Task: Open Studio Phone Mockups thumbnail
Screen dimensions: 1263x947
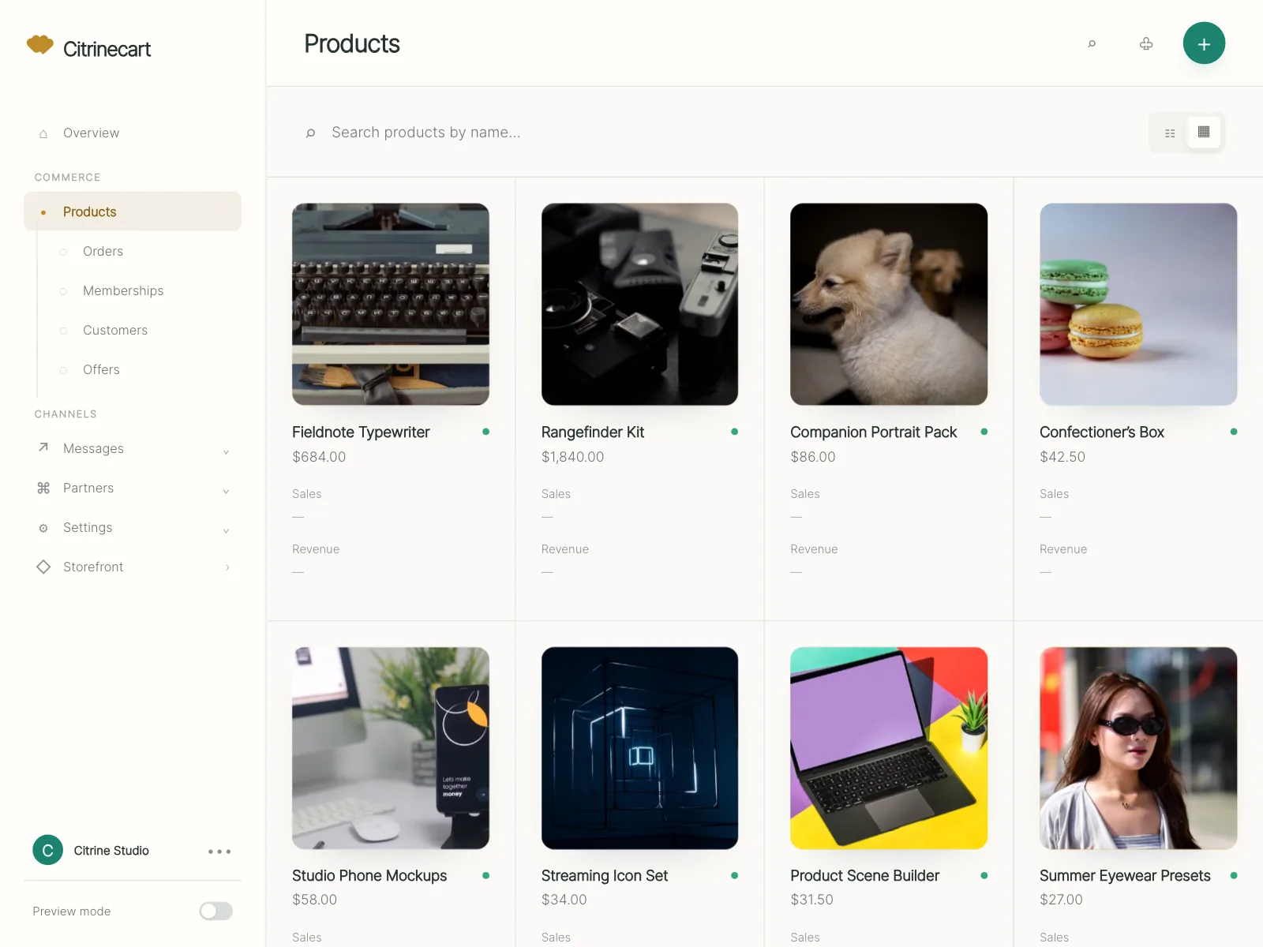Action: click(391, 748)
